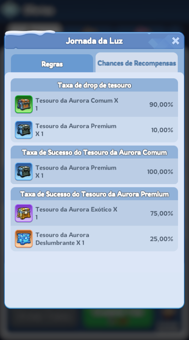189x340 pixels.
Task: Tap the blue Premium chest icon under drop rate
Action: [x=24, y=130]
